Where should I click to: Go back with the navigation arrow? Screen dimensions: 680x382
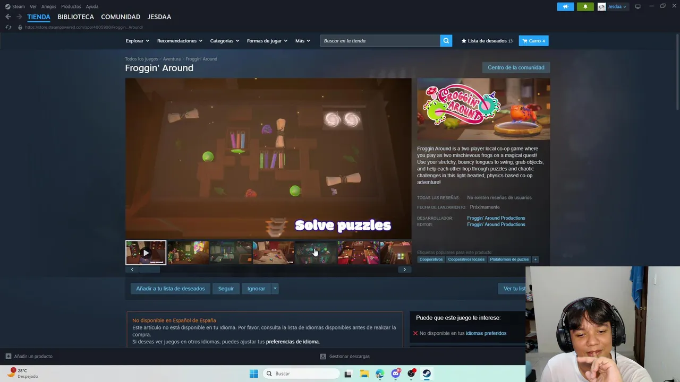(8, 17)
